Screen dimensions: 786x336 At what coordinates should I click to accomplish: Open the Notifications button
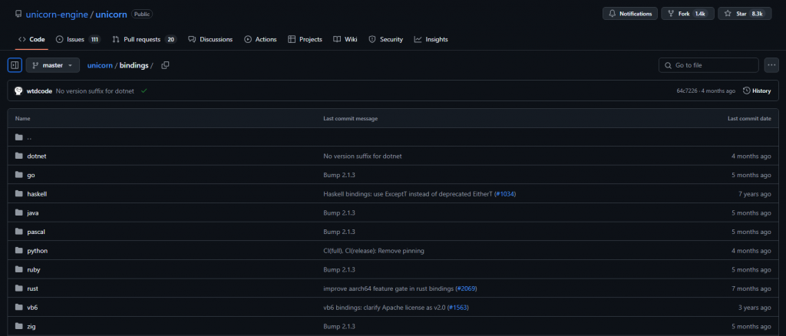pyautogui.click(x=630, y=14)
